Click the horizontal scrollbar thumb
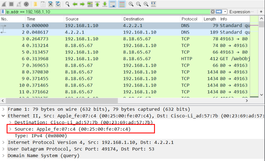The image size is (265, 161). (62, 101)
